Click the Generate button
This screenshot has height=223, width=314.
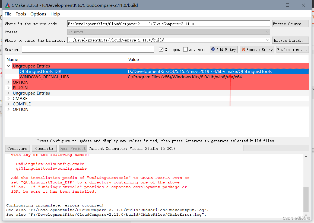pyautogui.click(x=44, y=148)
